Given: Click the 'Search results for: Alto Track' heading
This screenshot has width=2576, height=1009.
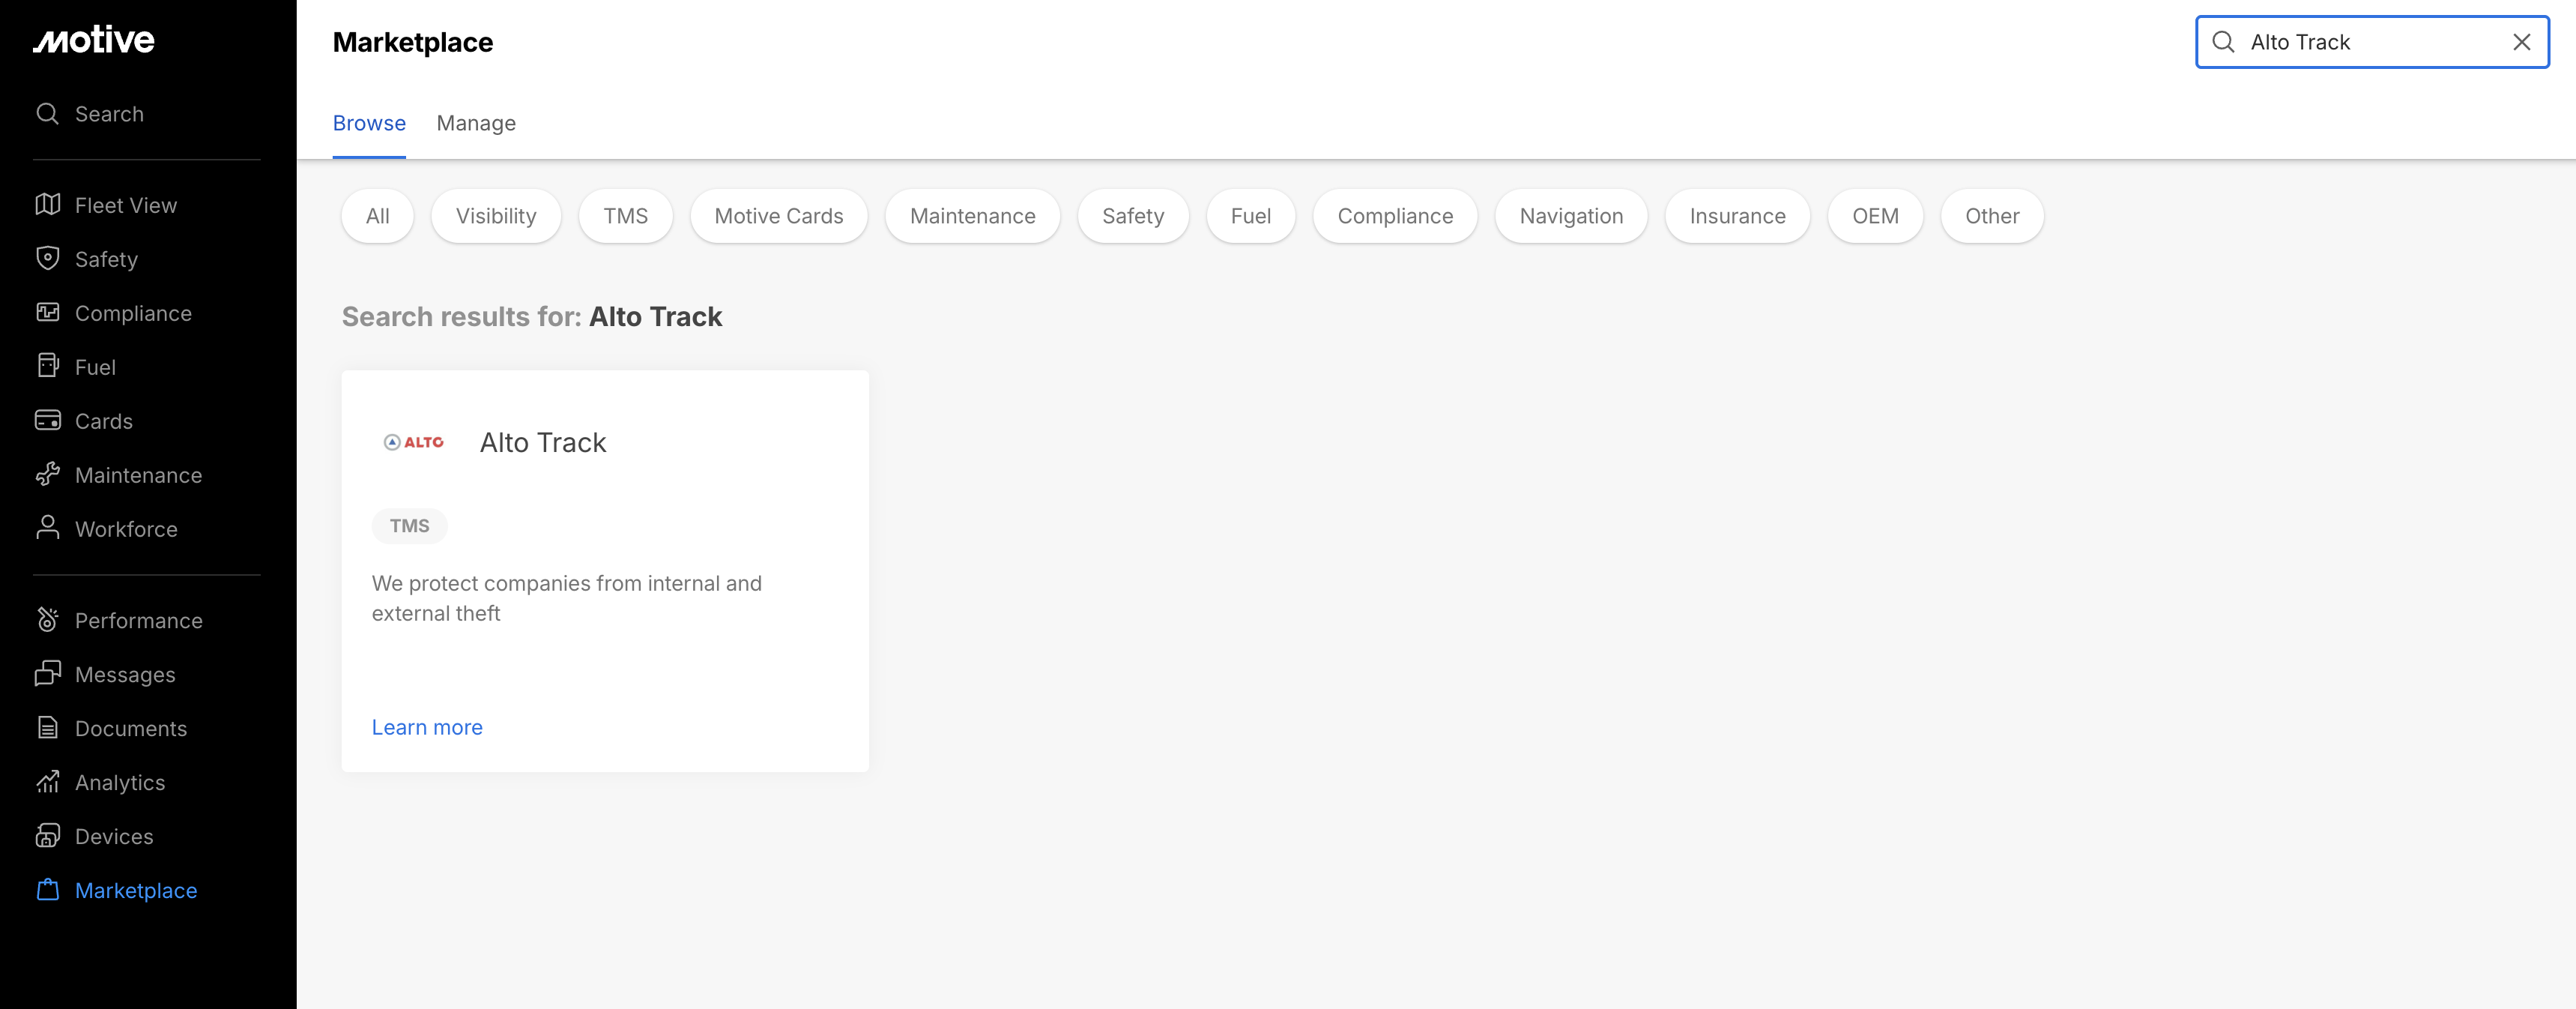Looking at the screenshot, I should pos(532,316).
